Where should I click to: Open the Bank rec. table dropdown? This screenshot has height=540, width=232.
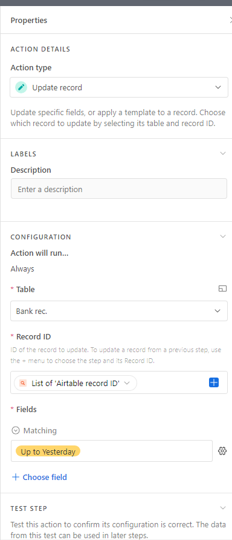pyautogui.click(x=119, y=311)
